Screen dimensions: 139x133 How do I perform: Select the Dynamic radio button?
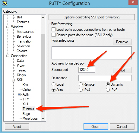pos(108,84)
